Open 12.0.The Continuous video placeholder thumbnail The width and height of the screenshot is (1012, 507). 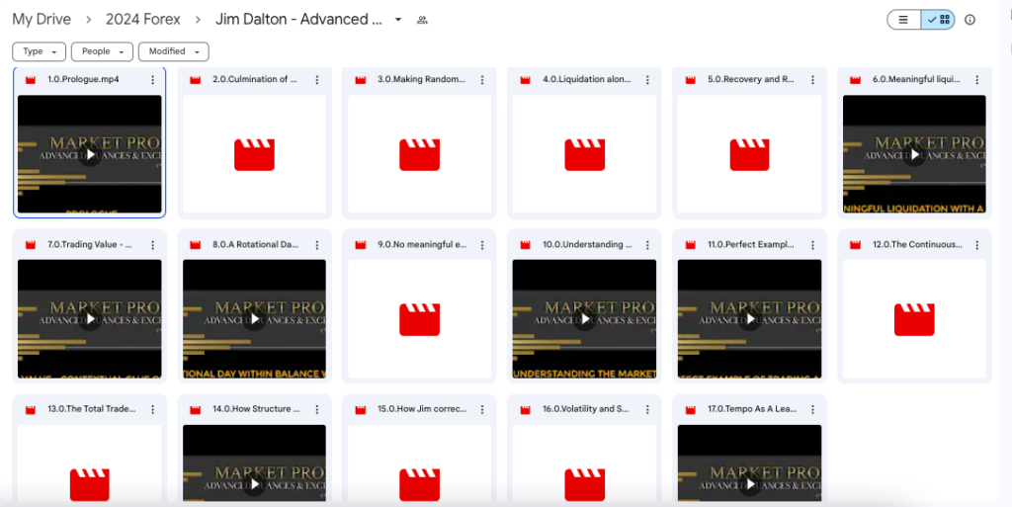point(914,318)
